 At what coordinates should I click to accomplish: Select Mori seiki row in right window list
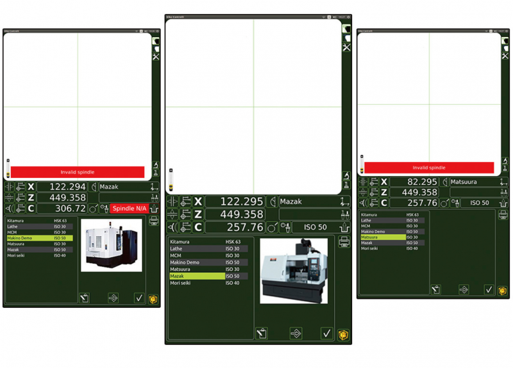[392, 248]
